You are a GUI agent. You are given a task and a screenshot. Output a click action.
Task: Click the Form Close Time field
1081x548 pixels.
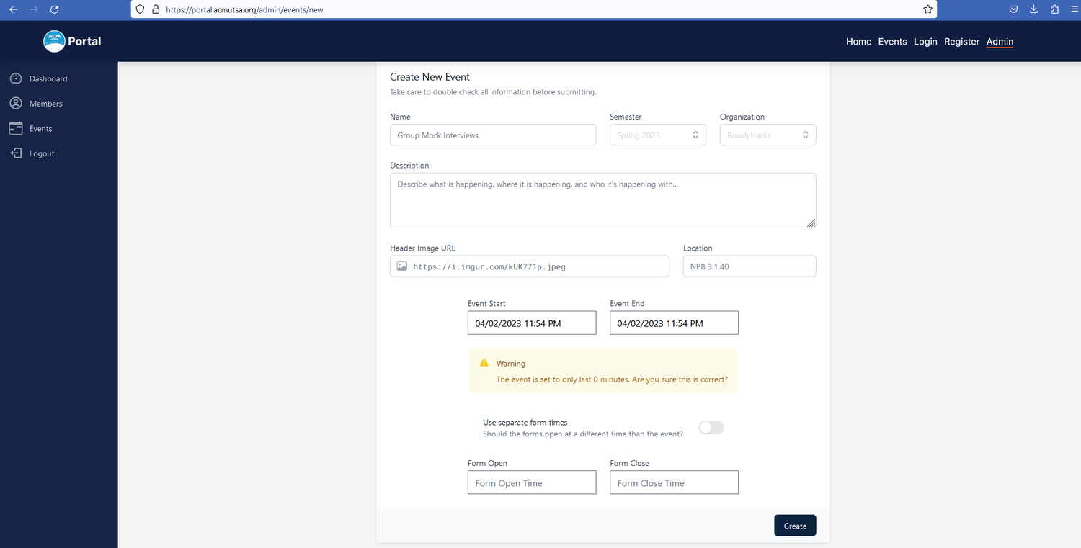[674, 482]
